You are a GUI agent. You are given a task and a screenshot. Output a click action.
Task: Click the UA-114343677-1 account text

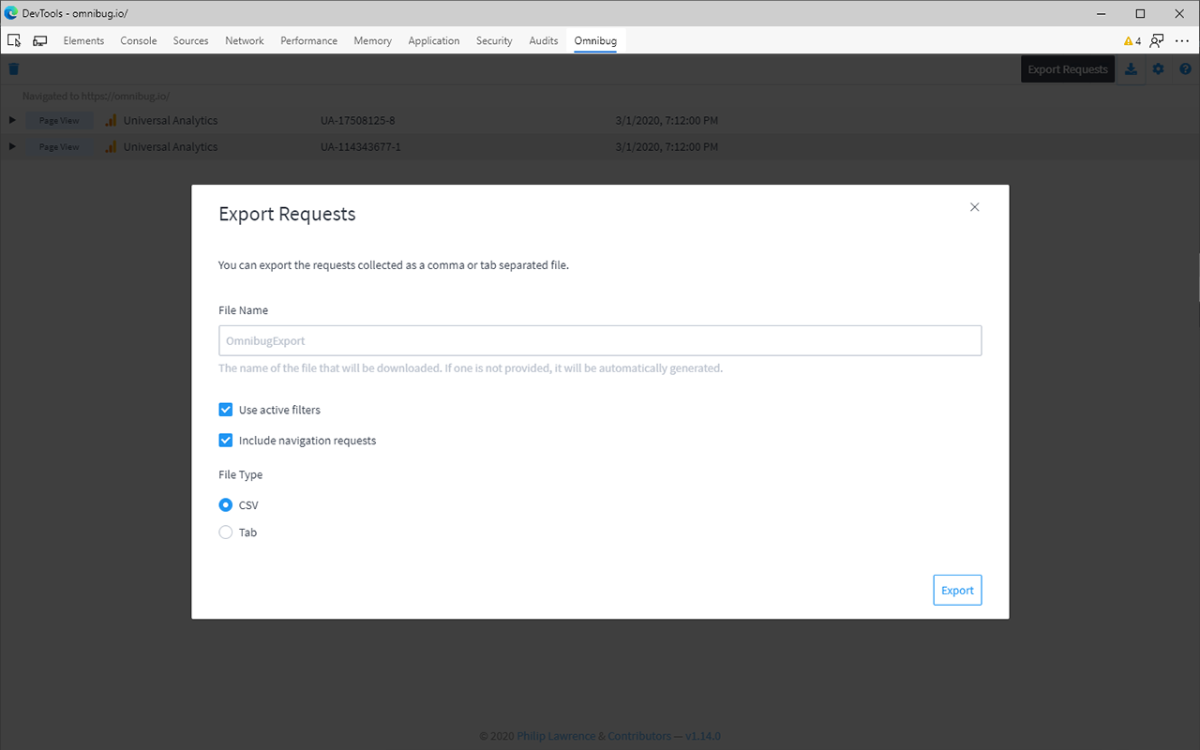(361, 146)
